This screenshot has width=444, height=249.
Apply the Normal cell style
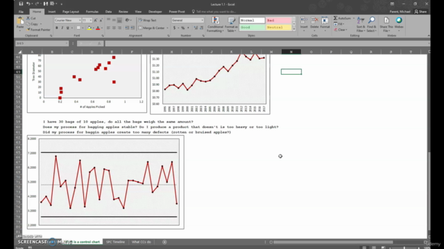tap(252, 20)
